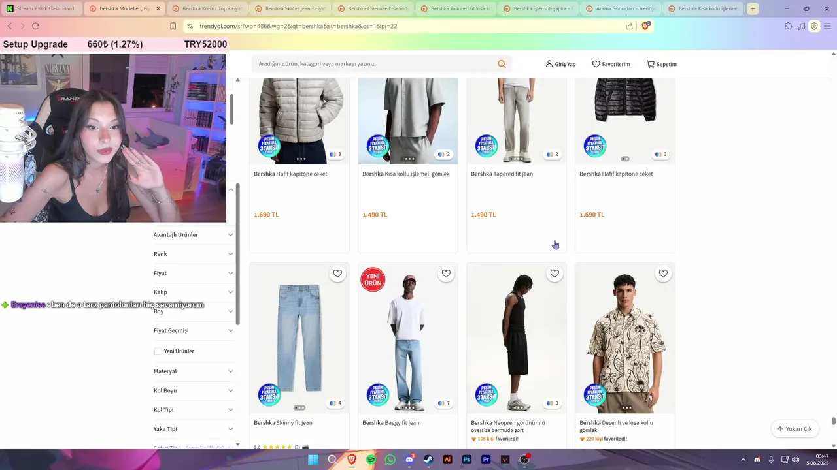Click color variants badge on Baggy jean
This screenshot has width=837, height=470.
point(444,403)
